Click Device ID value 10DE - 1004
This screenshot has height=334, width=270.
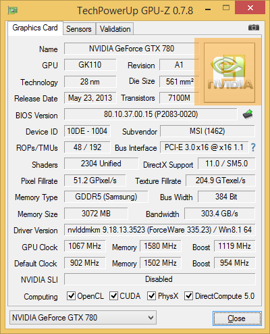click(87, 131)
